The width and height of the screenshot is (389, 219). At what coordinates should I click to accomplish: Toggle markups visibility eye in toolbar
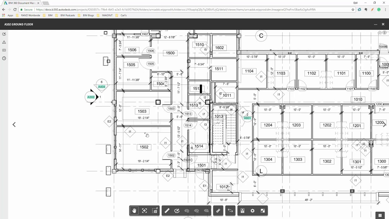click(187, 211)
